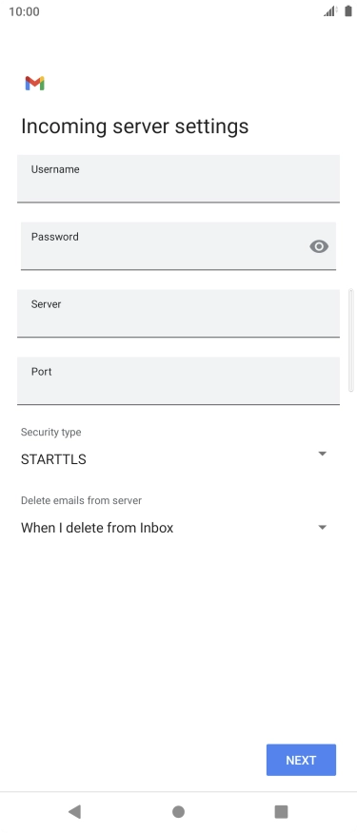
Task: Tap the 10:00 clock in status bar
Action: [x=24, y=11]
